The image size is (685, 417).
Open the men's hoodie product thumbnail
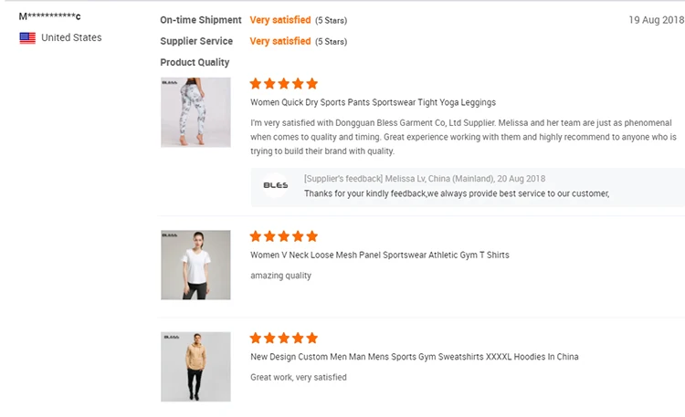pos(195,367)
